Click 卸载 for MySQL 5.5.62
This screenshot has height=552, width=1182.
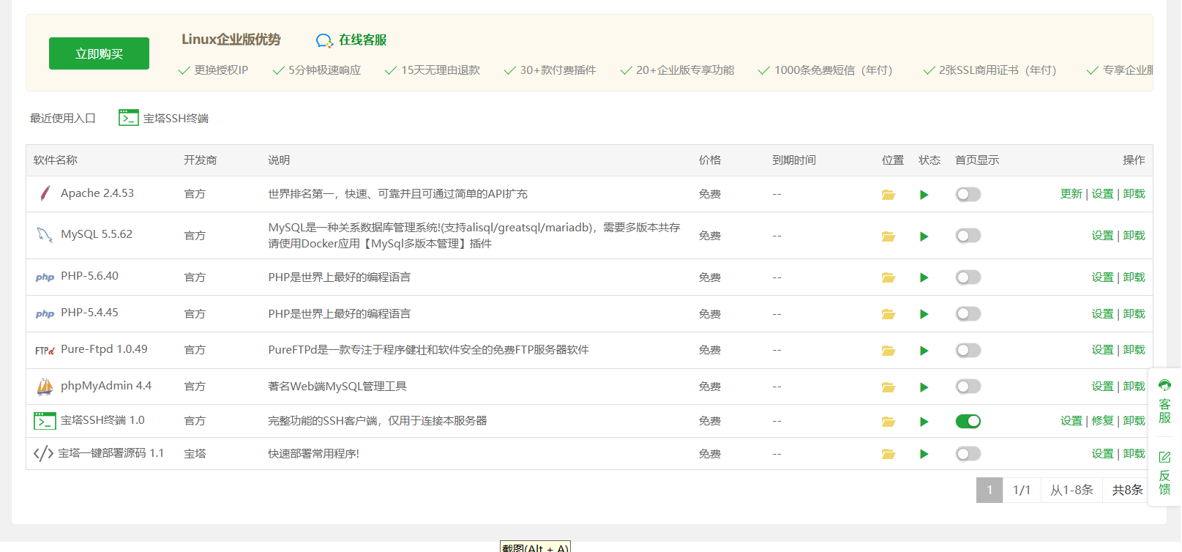[1134, 236]
